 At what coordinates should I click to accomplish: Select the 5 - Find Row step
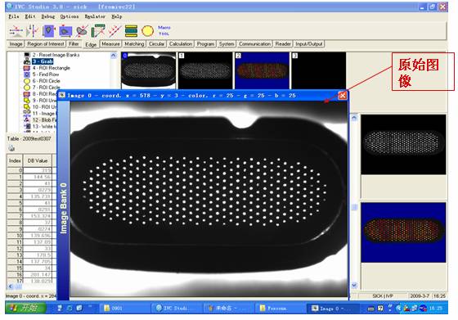[46, 74]
